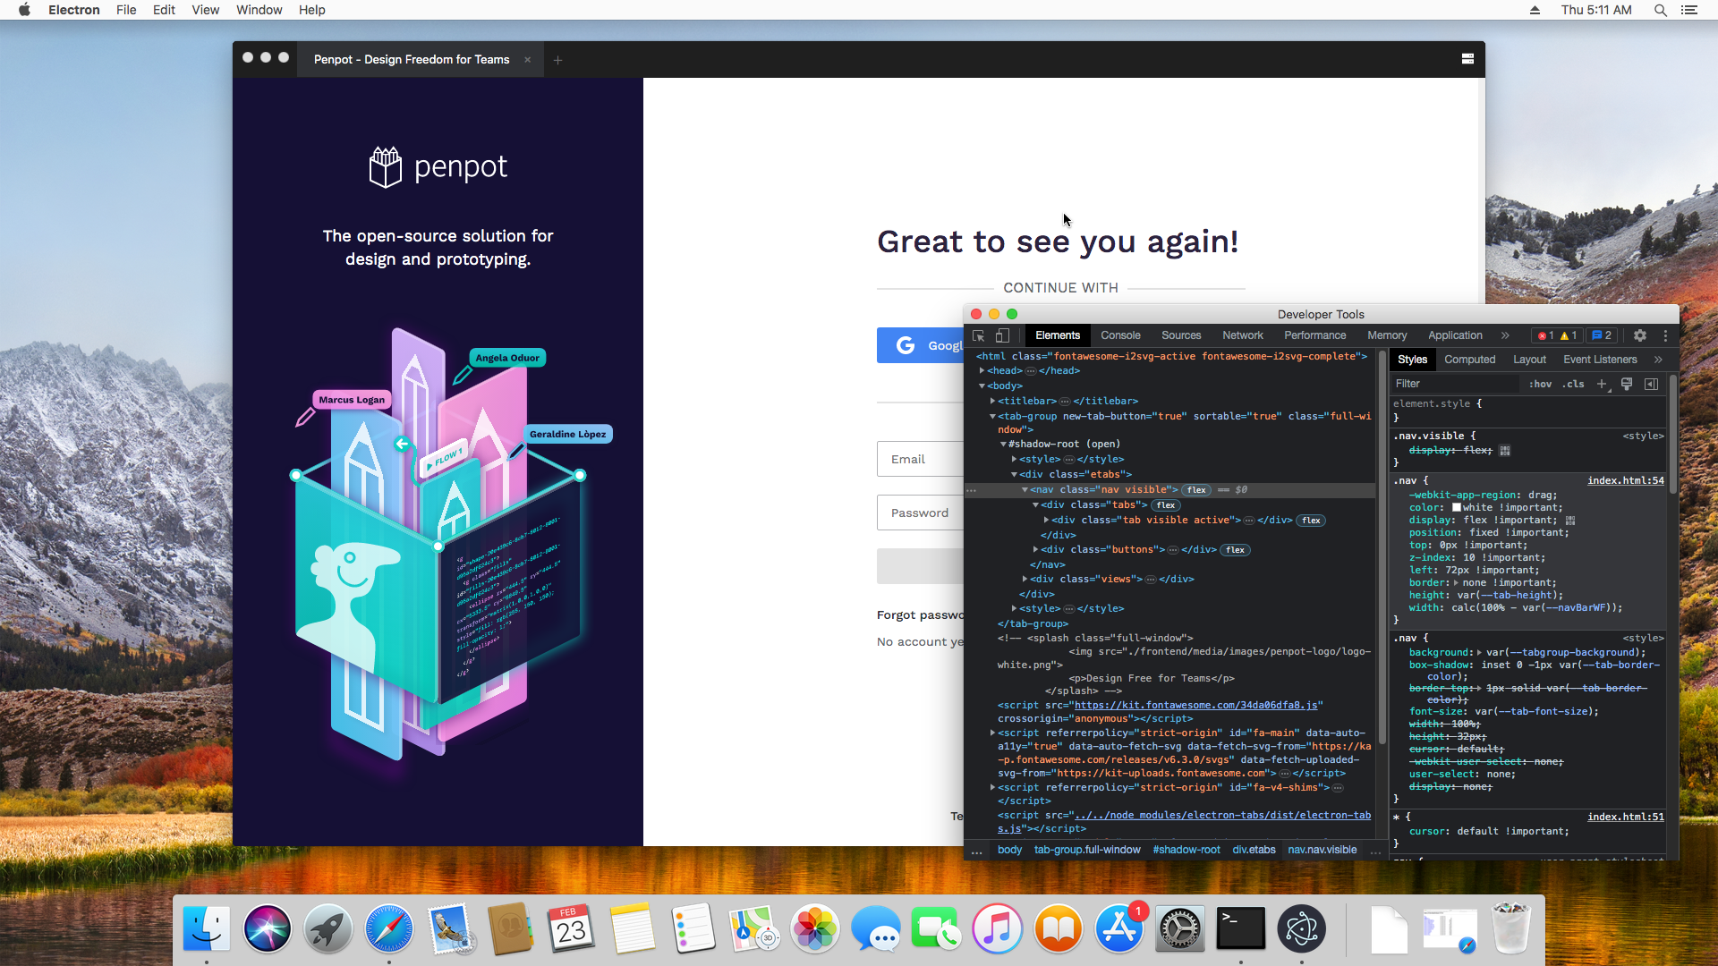
Task: Click the new tab plus button
Action: coord(557,60)
